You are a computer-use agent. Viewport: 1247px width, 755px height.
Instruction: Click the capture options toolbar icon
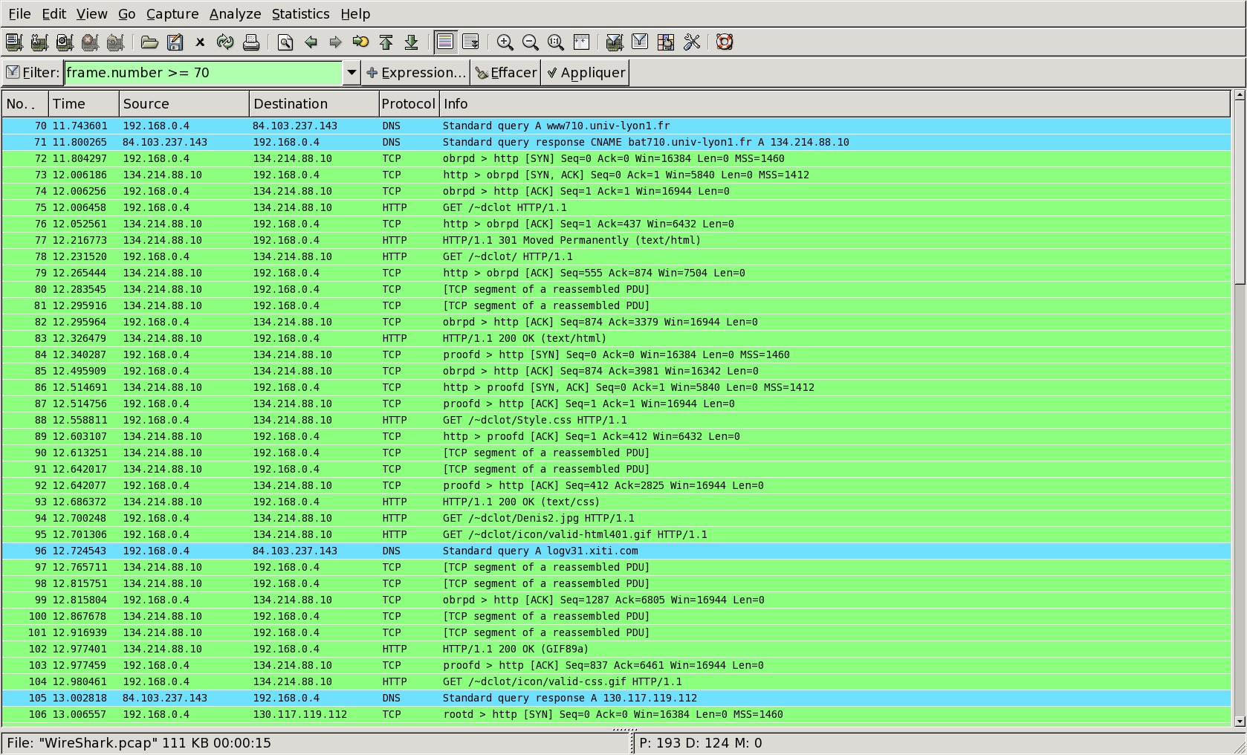click(39, 42)
